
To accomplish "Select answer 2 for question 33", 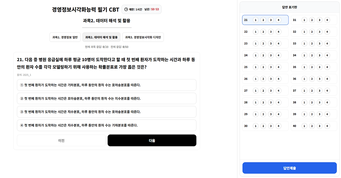I will [312, 44].
